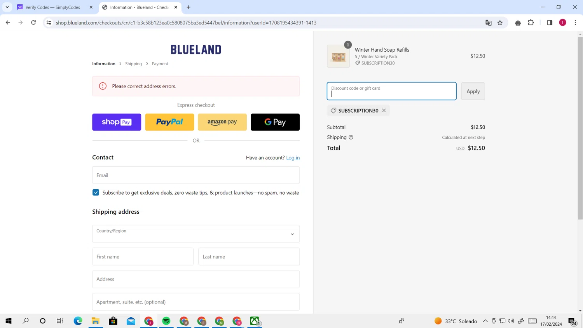Follow the Log in link
583x328 pixels.
coord(293,158)
